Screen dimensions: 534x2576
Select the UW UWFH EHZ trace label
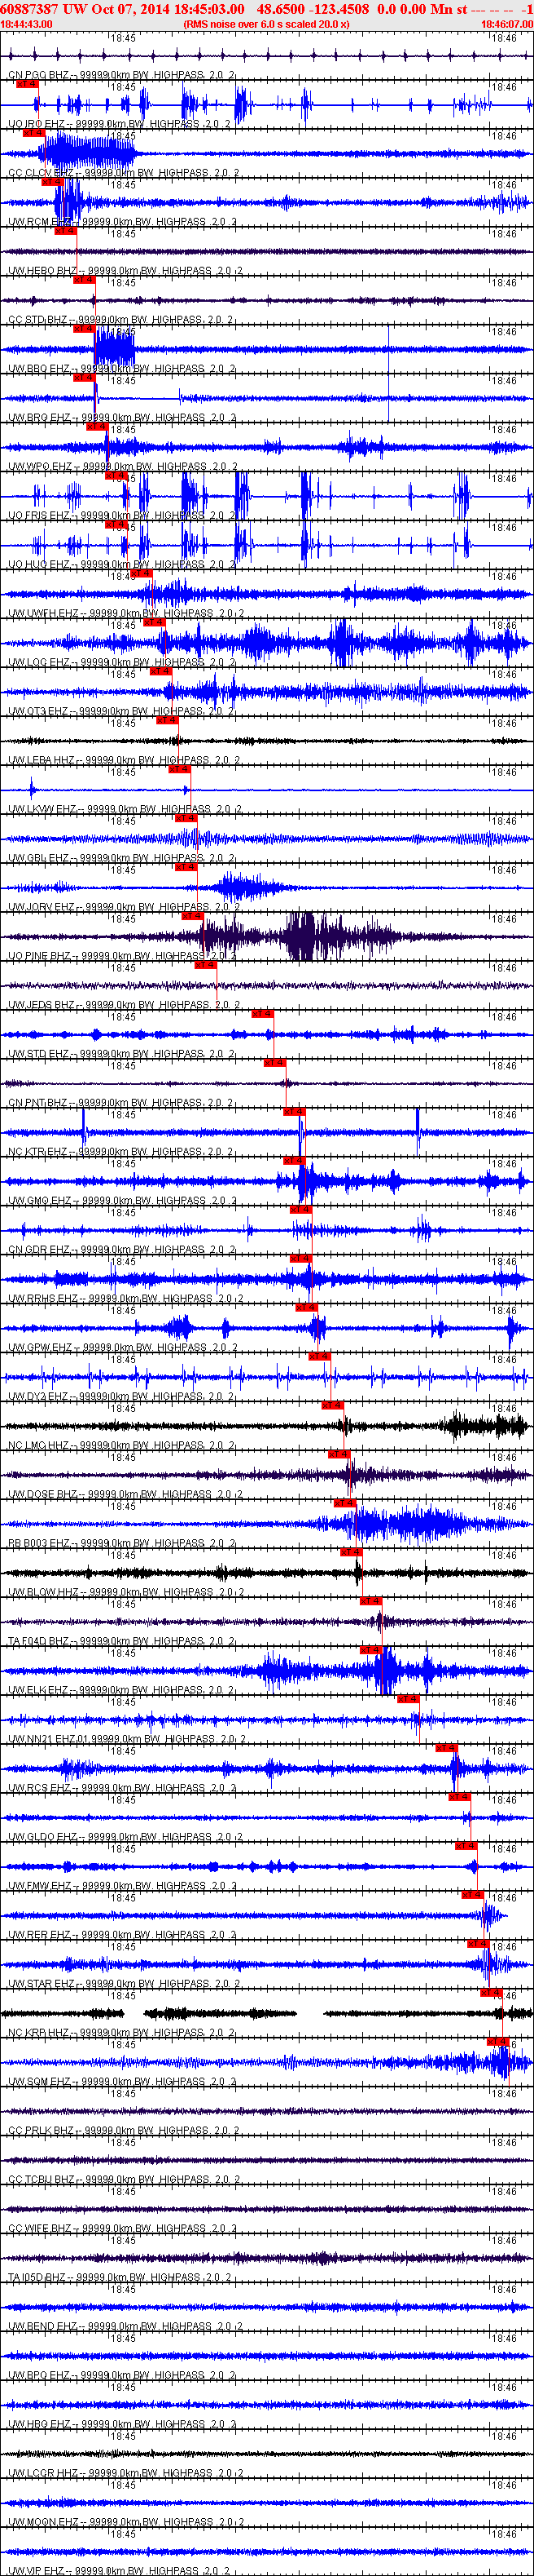pos(44,614)
